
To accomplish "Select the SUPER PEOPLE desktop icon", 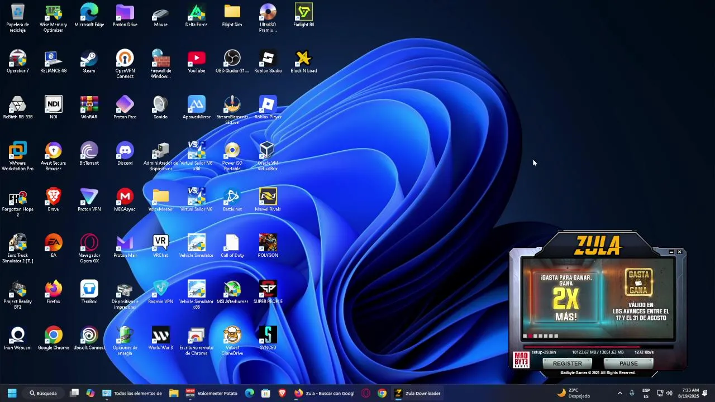I will tap(268, 292).
